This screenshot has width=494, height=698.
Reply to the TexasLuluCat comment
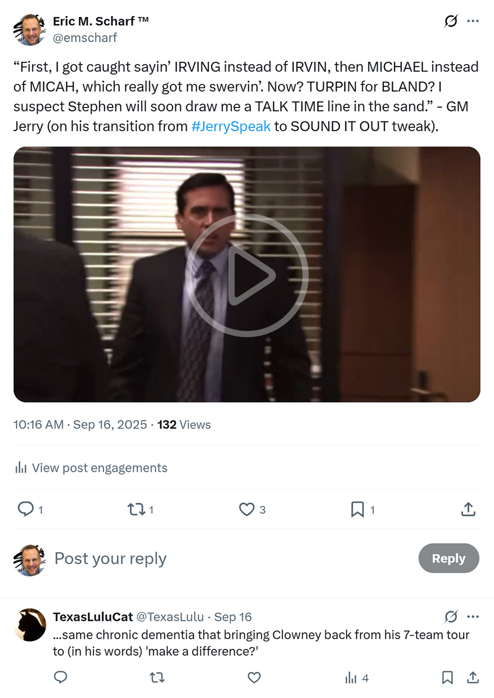point(61,677)
